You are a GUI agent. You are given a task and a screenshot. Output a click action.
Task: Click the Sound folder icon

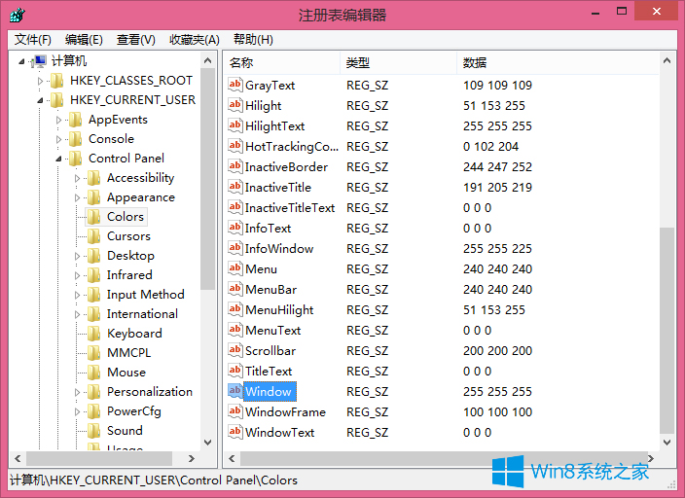(93, 431)
